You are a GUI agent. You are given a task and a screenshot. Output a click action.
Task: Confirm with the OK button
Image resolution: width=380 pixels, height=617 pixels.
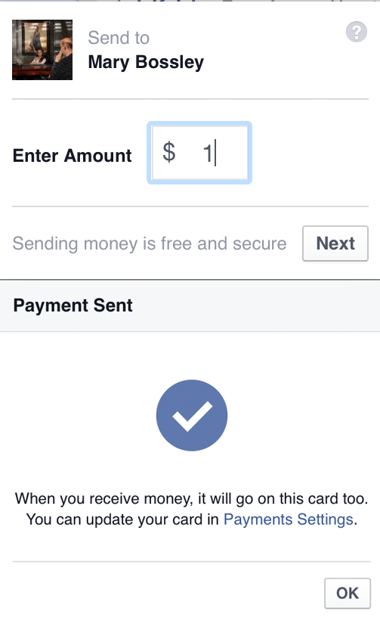(348, 593)
